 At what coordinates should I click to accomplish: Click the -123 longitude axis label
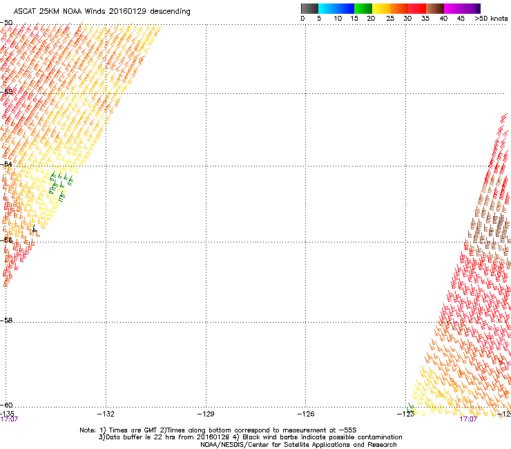(x=406, y=414)
